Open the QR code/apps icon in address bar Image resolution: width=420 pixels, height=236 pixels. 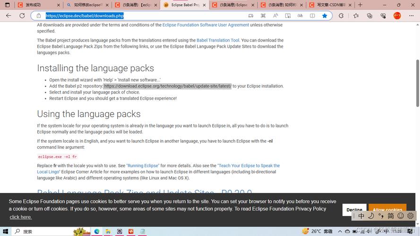point(263,16)
